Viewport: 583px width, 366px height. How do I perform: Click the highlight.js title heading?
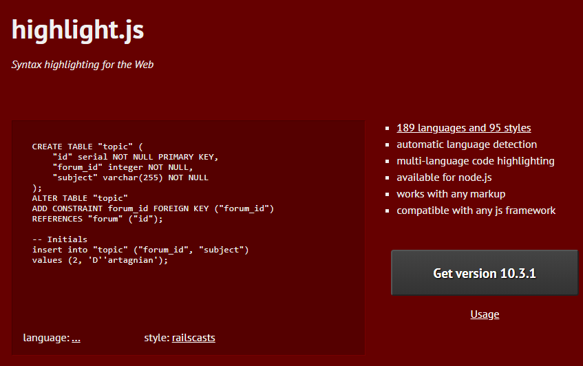click(x=78, y=30)
